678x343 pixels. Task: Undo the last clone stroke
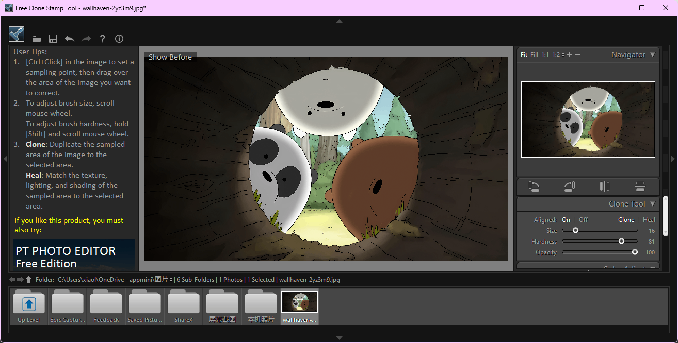pyautogui.click(x=70, y=39)
